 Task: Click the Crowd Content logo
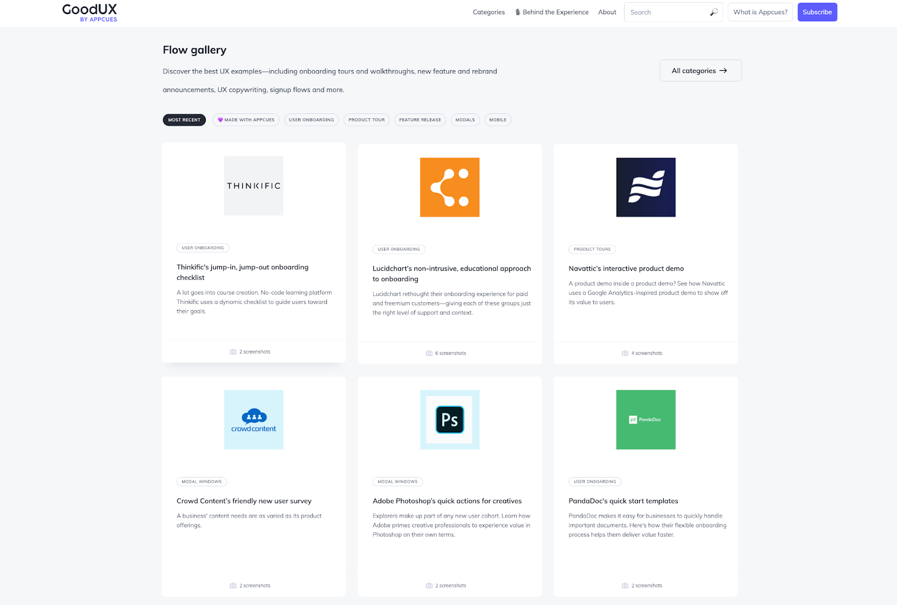click(253, 419)
